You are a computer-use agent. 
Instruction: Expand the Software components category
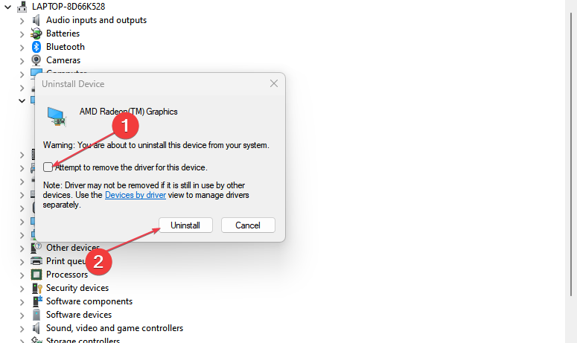[x=22, y=302]
